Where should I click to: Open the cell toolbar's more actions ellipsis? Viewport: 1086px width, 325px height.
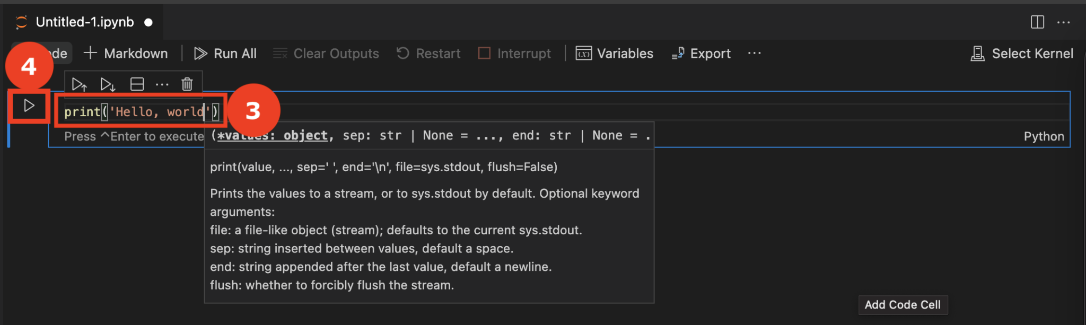coord(162,84)
